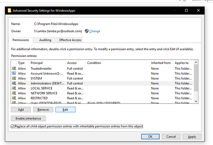Close the Advanced Security Settings window
The image size is (213, 145).
pyautogui.click(x=198, y=10)
